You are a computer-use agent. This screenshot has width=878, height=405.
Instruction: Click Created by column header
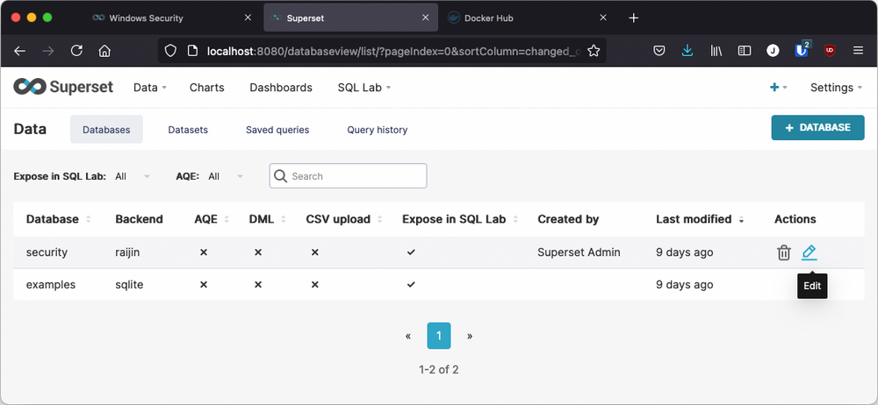(x=568, y=219)
